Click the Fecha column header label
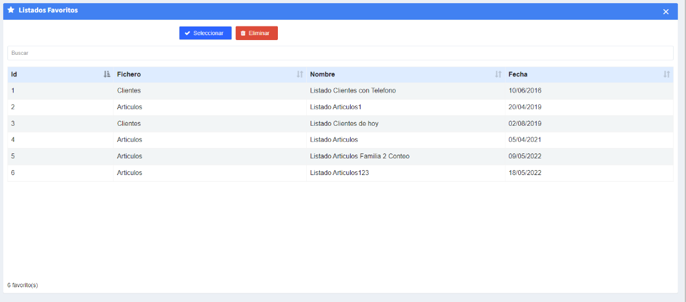The image size is (686, 302). pos(517,75)
